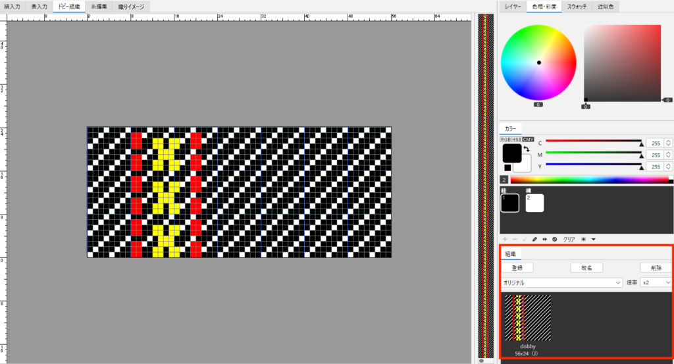Select the white weft color swatch 2
Viewport: 674px width, 364px height.
point(534,203)
